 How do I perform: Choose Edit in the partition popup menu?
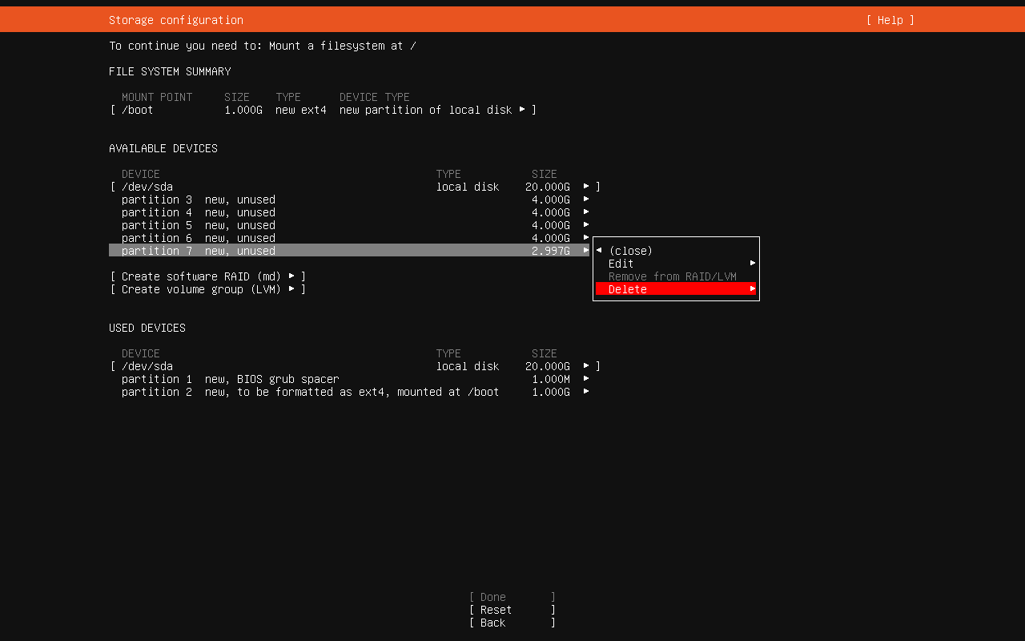[621, 264]
